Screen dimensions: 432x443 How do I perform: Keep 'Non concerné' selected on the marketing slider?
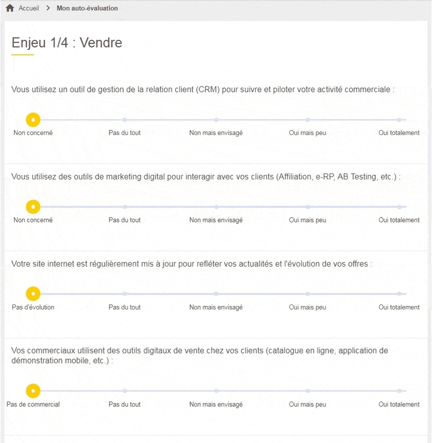coord(33,206)
